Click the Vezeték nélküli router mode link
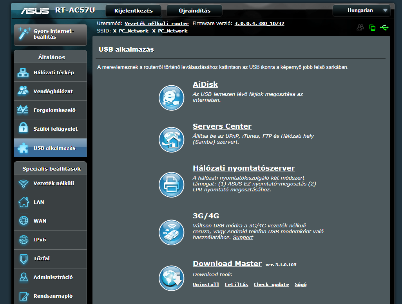The height and width of the screenshot is (306, 402). 157,23
